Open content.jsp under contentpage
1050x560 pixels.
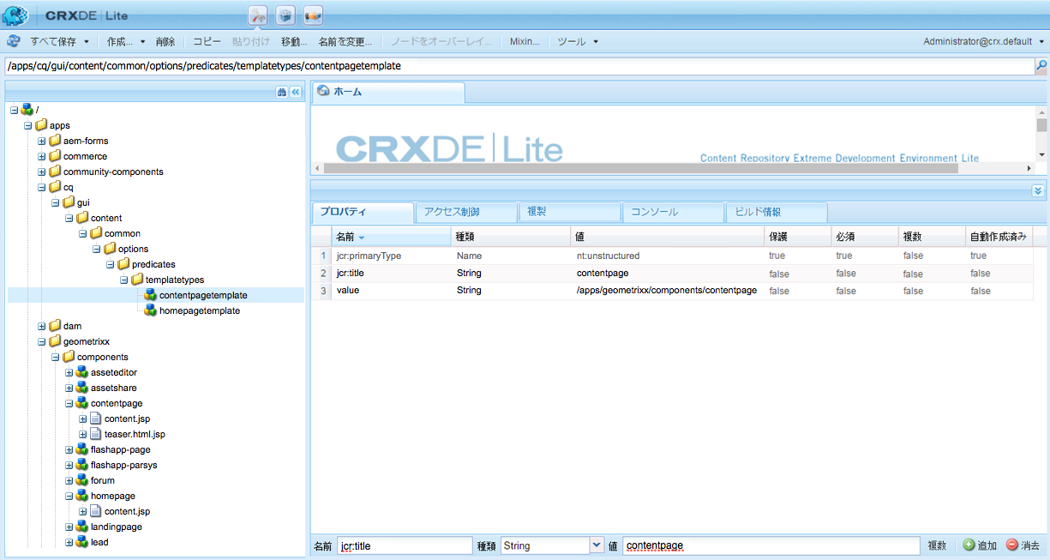tap(127, 418)
